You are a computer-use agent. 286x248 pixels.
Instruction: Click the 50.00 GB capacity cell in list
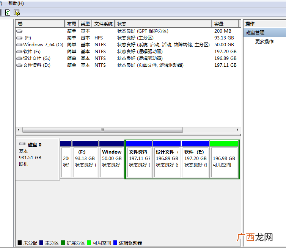pyautogui.click(x=224, y=45)
